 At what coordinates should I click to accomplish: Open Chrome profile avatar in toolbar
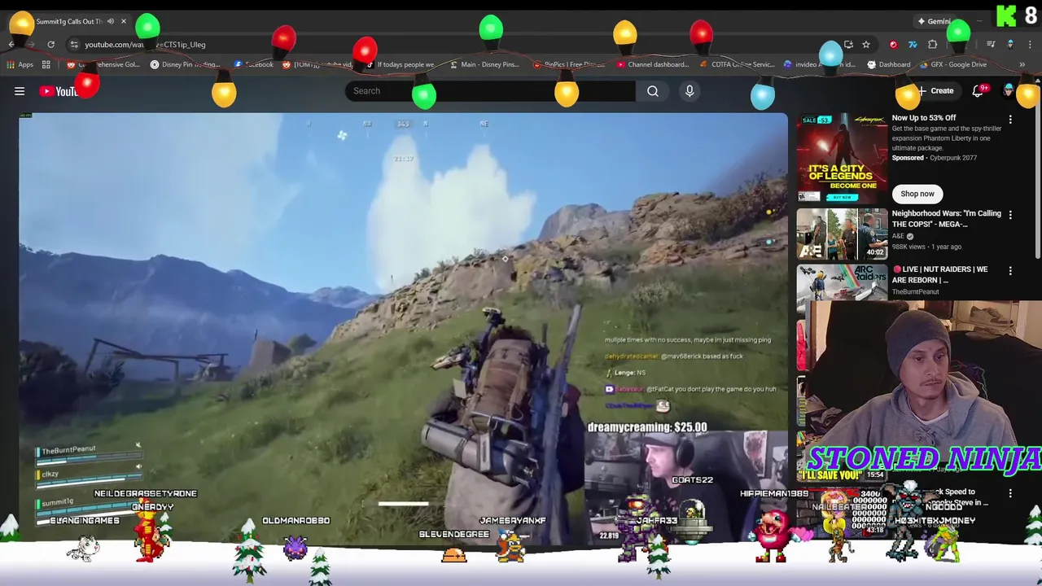coord(1010,45)
